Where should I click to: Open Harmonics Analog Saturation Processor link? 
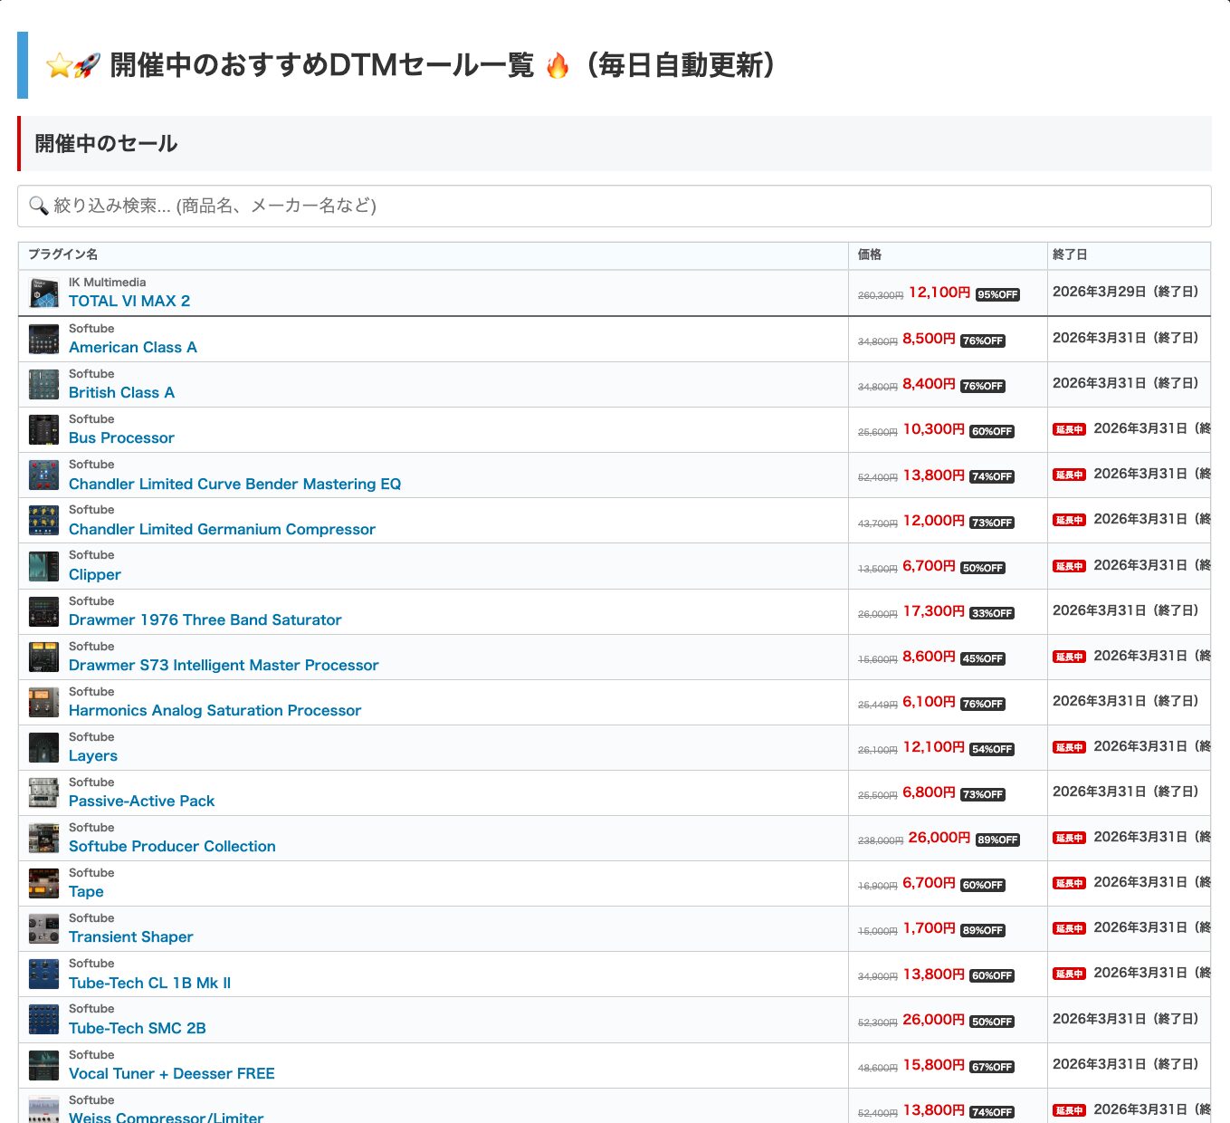coord(215,711)
